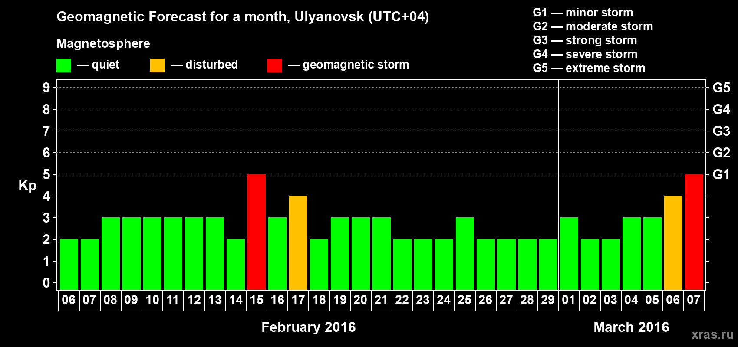Viewport: 738px width, 347px height.
Task: Select the red bar for March 07
Action: (694, 232)
